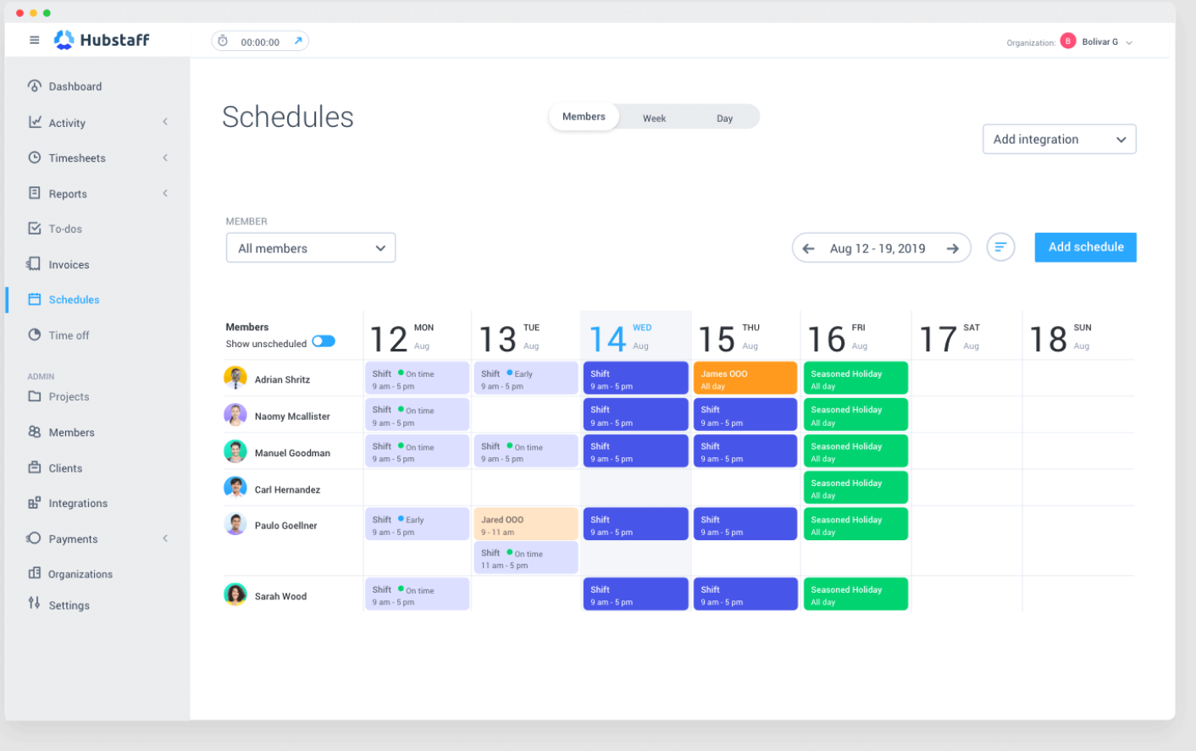This screenshot has width=1196, height=751.
Task: Click Sarah Wood's avatar
Action: click(235, 594)
